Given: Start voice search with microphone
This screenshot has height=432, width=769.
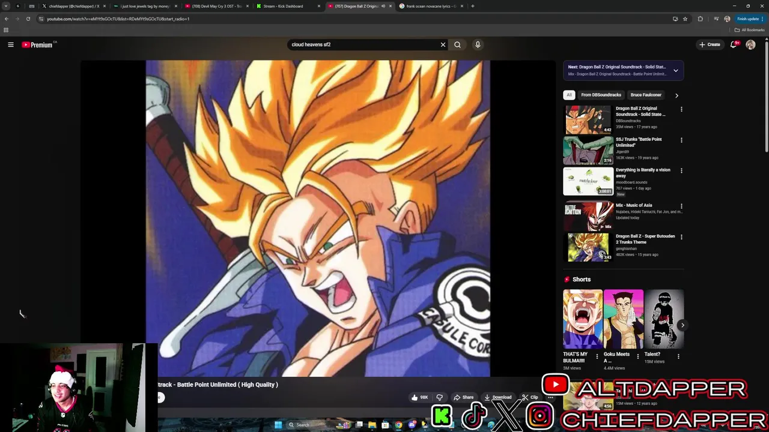Looking at the screenshot, I should (478, 44).
